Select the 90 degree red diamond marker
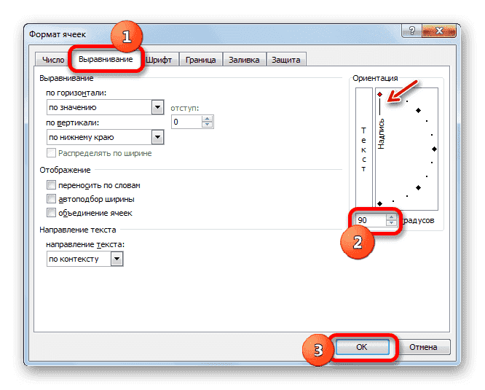485x390 pixels. pyautogui.click(x=380, y=95)
